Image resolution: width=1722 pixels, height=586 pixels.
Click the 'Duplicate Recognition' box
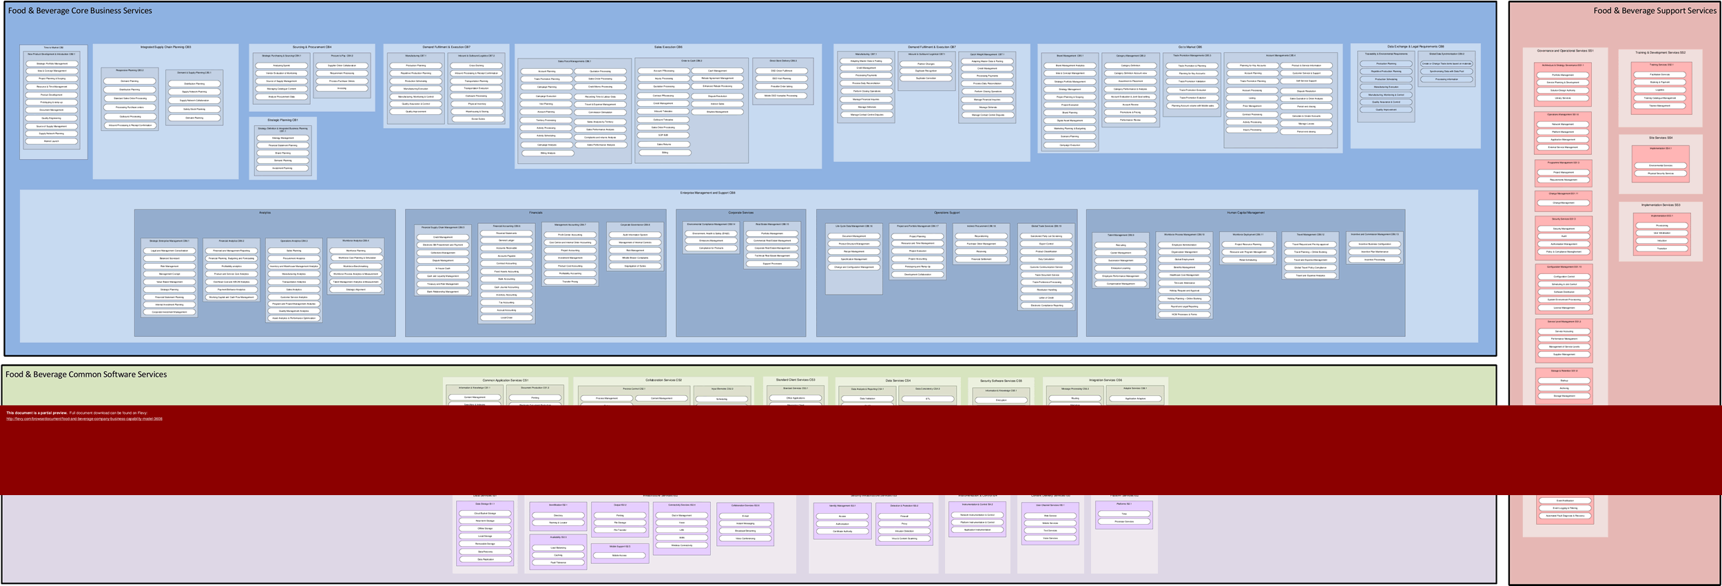[x=926, y=70]
